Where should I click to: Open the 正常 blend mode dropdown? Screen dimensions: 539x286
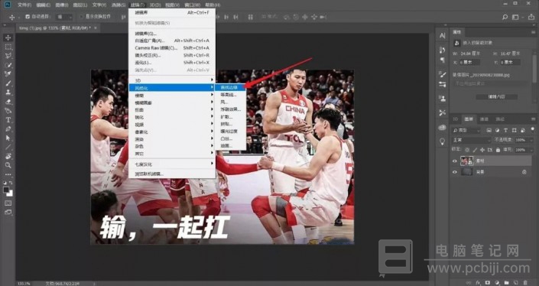click(471, 140)
